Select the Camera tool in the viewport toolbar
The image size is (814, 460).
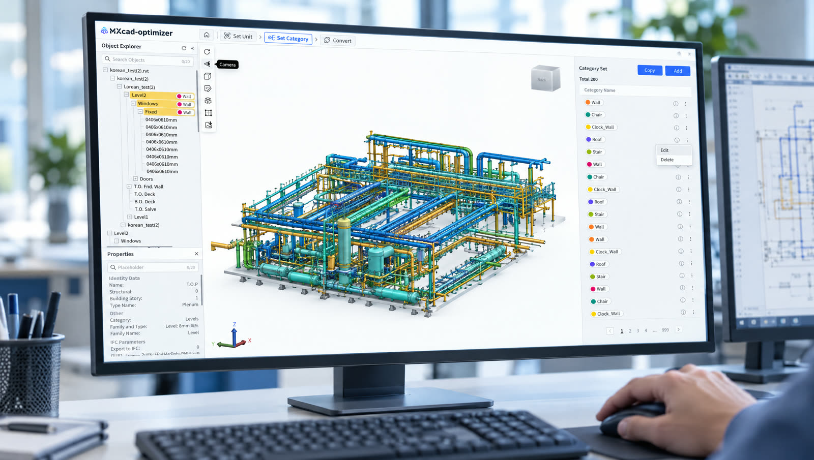coord(207,64)
